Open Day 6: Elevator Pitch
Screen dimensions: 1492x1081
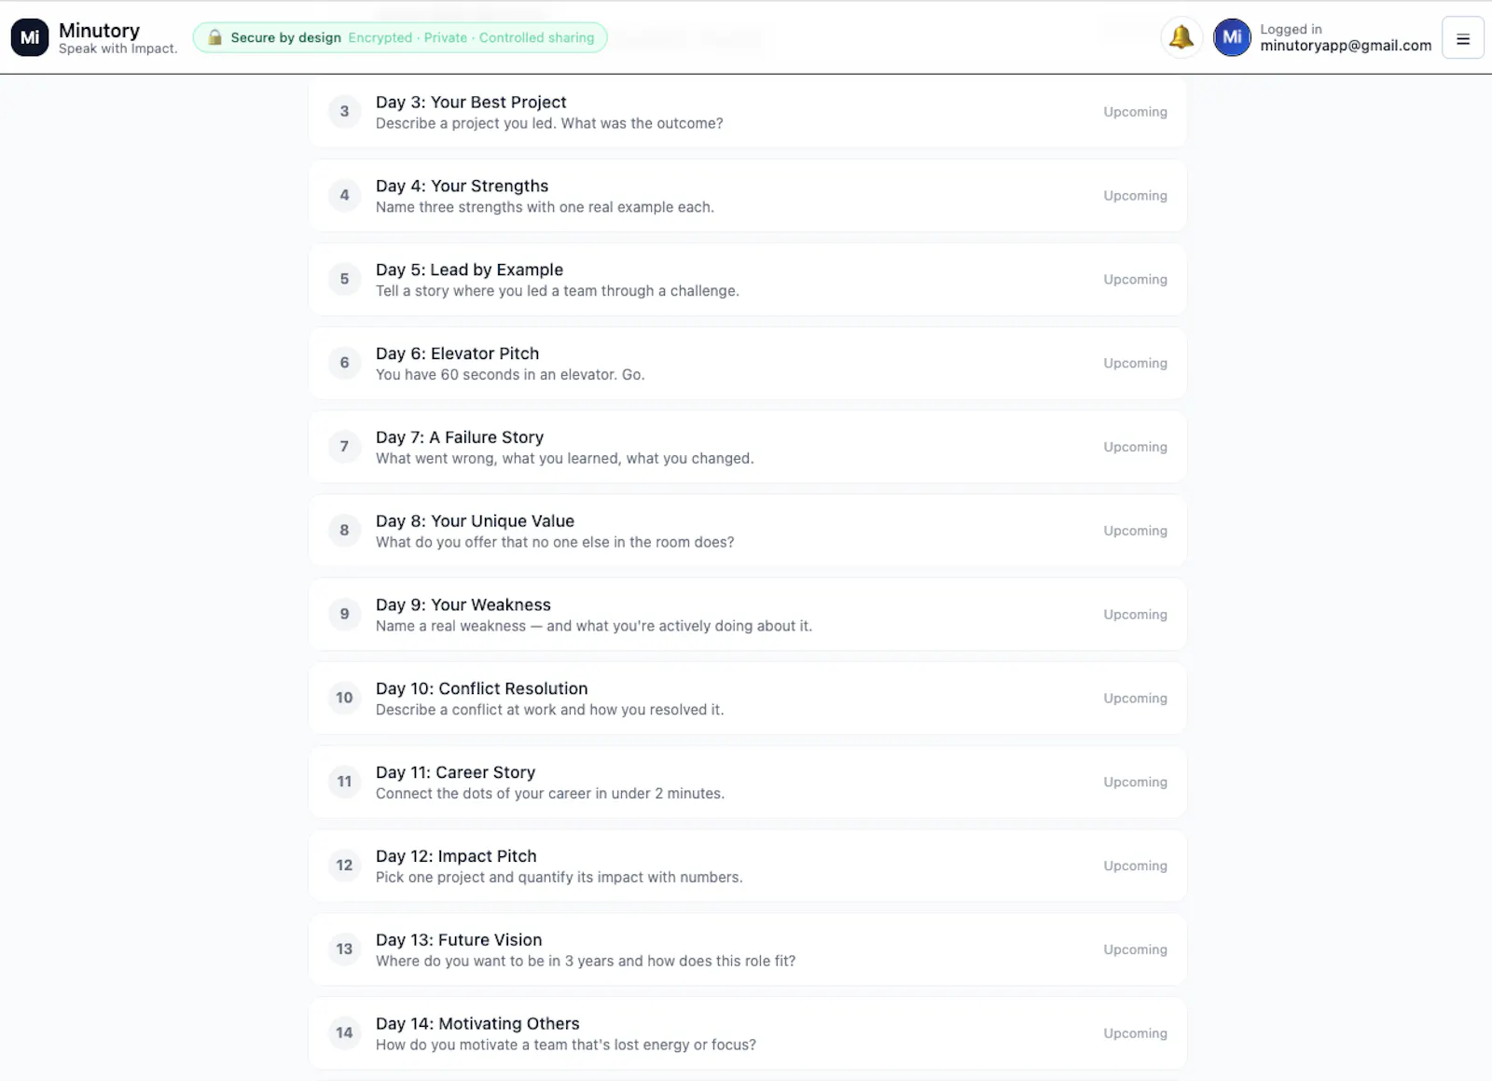coord(747,363)
